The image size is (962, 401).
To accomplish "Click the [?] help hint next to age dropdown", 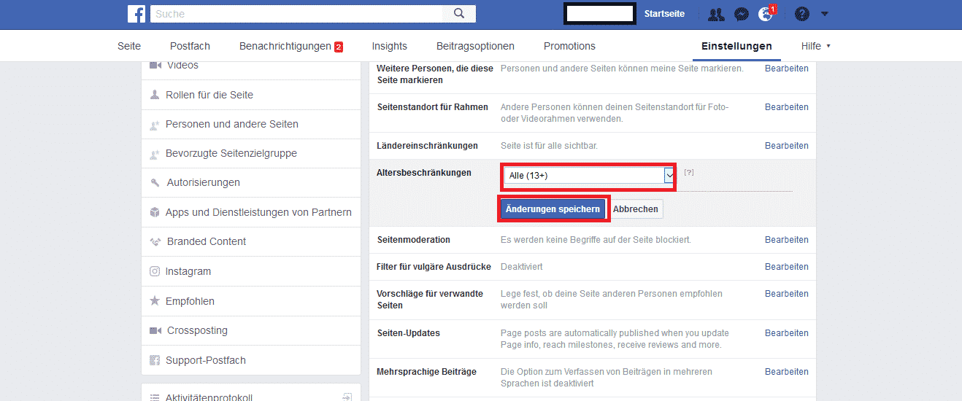I will pyautogui.click(x=688, y=173).
